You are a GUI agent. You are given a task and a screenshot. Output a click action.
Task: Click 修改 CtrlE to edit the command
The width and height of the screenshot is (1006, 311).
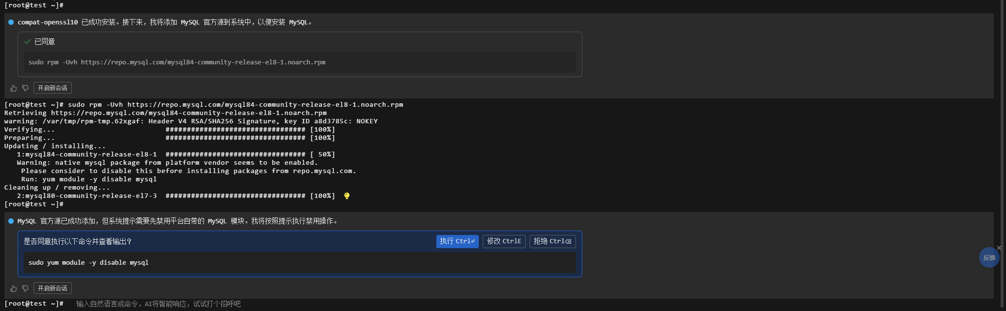pos(504,241)
